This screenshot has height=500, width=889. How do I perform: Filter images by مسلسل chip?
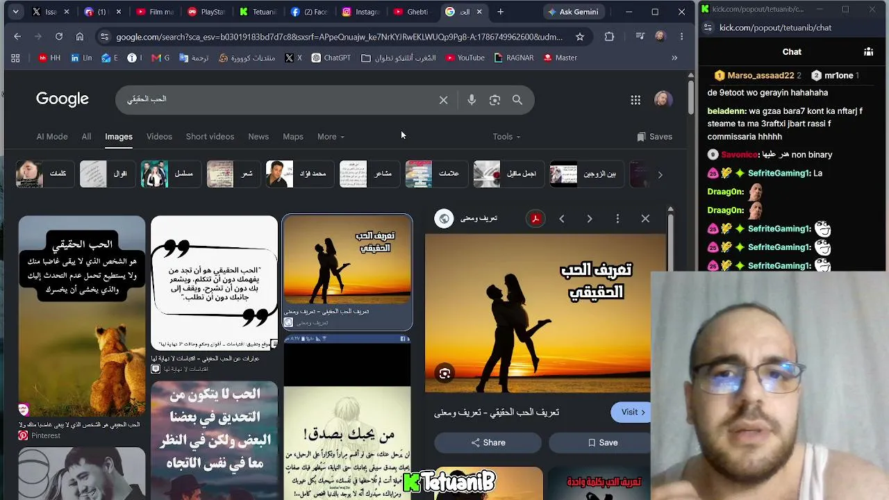(x=171, y=174)
